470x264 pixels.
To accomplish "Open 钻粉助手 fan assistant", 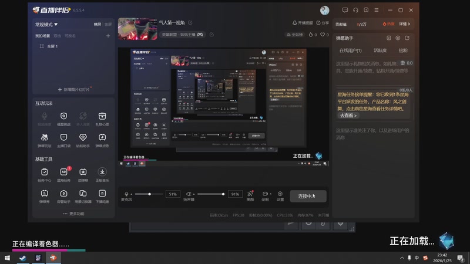I will 83,140.
